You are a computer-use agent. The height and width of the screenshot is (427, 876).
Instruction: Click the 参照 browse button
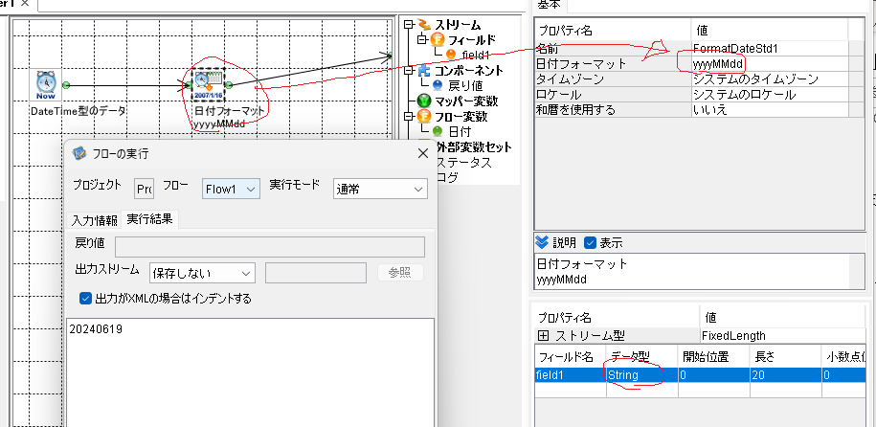pyautogui.click(x=400, y=273)
